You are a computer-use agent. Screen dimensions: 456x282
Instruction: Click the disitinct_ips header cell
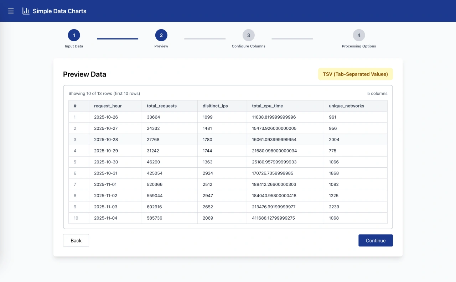coord(215,106)
